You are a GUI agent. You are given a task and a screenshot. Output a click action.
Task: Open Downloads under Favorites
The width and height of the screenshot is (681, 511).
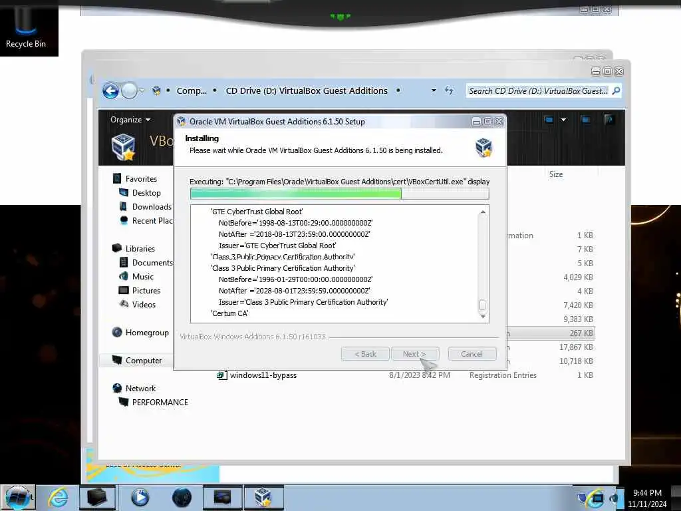click(x=152, y=207)
